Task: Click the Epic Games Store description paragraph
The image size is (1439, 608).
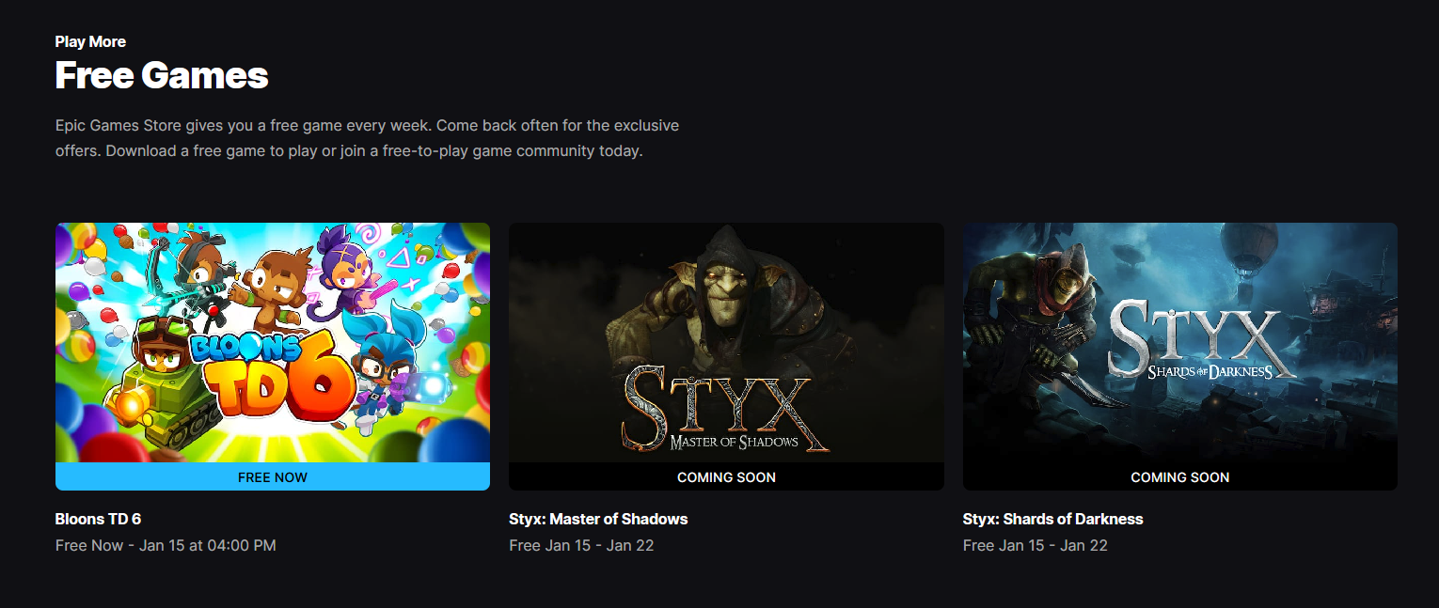Action: (367, 138)
